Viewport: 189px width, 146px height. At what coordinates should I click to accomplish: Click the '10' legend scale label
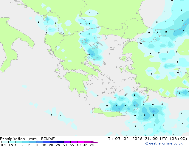point(37,145)
